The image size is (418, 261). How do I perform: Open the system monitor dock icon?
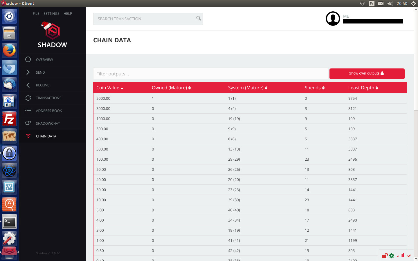9,187
